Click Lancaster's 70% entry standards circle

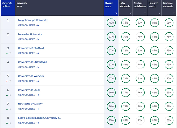pyautogui.click(x=126, y=37)
